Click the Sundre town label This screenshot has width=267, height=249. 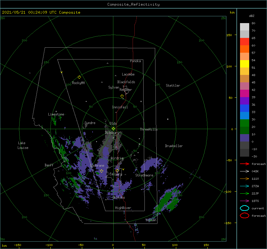coord(90,123)
